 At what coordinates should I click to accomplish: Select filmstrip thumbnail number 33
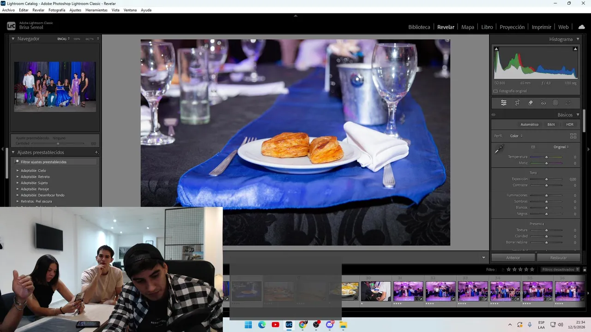[472, 291]
